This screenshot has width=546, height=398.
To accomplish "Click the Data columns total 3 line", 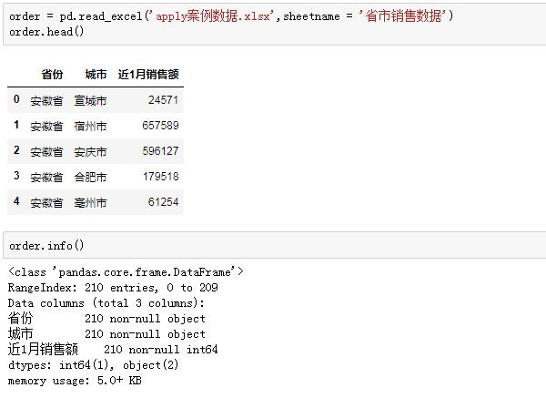I will pos(106,303).
